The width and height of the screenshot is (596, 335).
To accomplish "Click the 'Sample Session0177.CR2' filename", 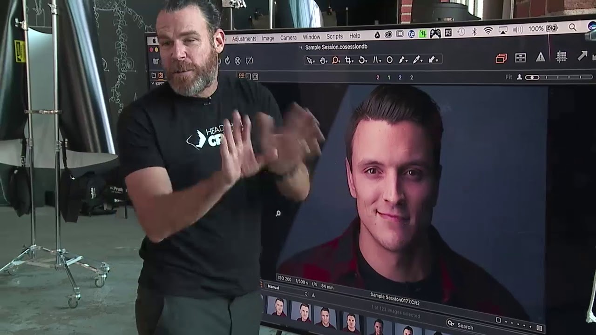I will click(x=395, y=299).
